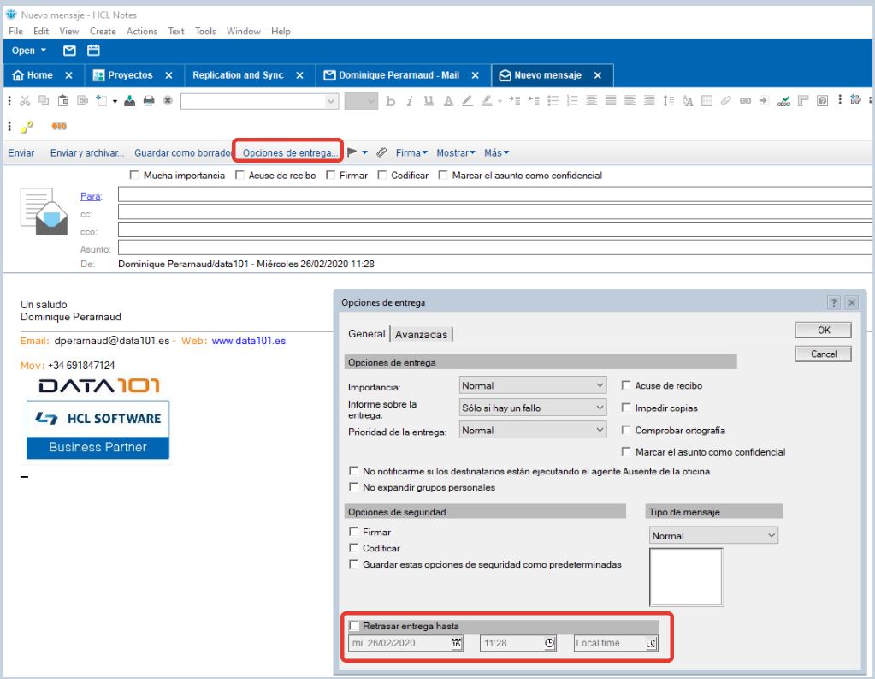
Task: Apply bold formatting with the b icon
Action: coord(391,101)
